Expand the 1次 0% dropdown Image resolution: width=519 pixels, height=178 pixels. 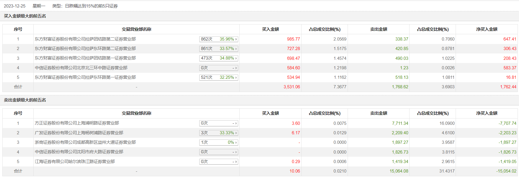(219, 142)
